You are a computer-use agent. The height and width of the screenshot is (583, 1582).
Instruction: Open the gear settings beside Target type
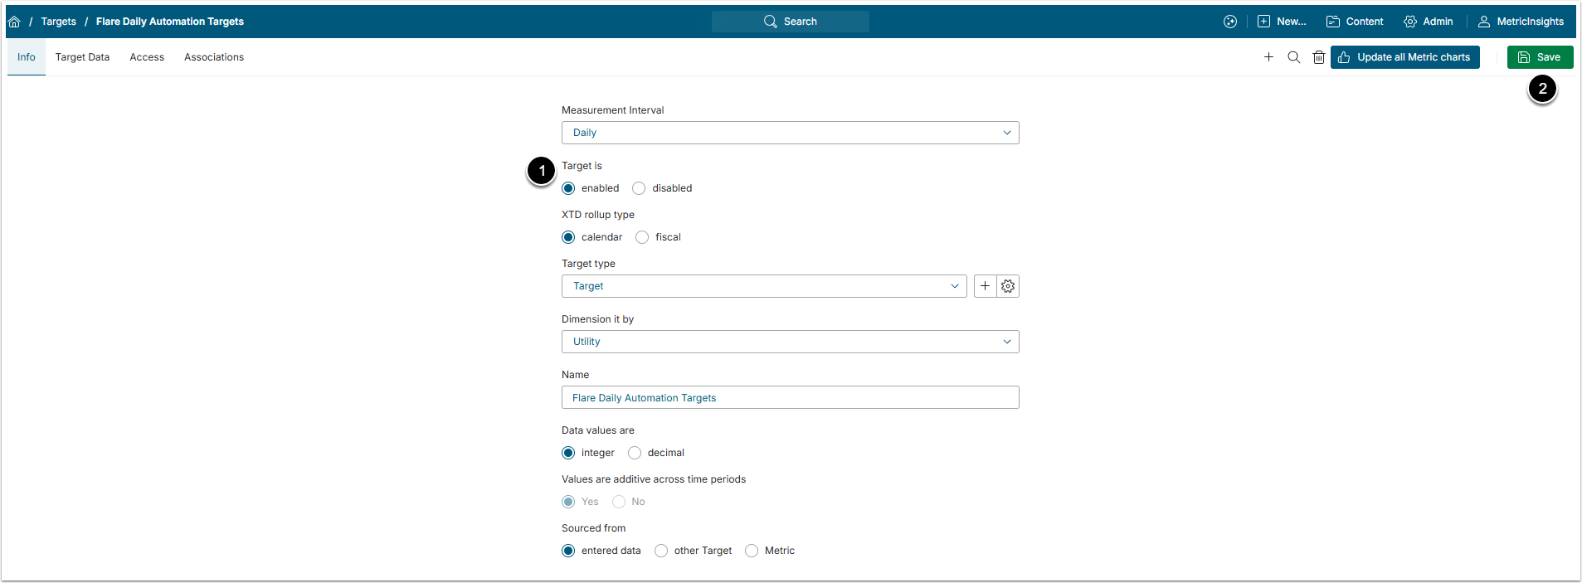click(x=1008, y=286)
